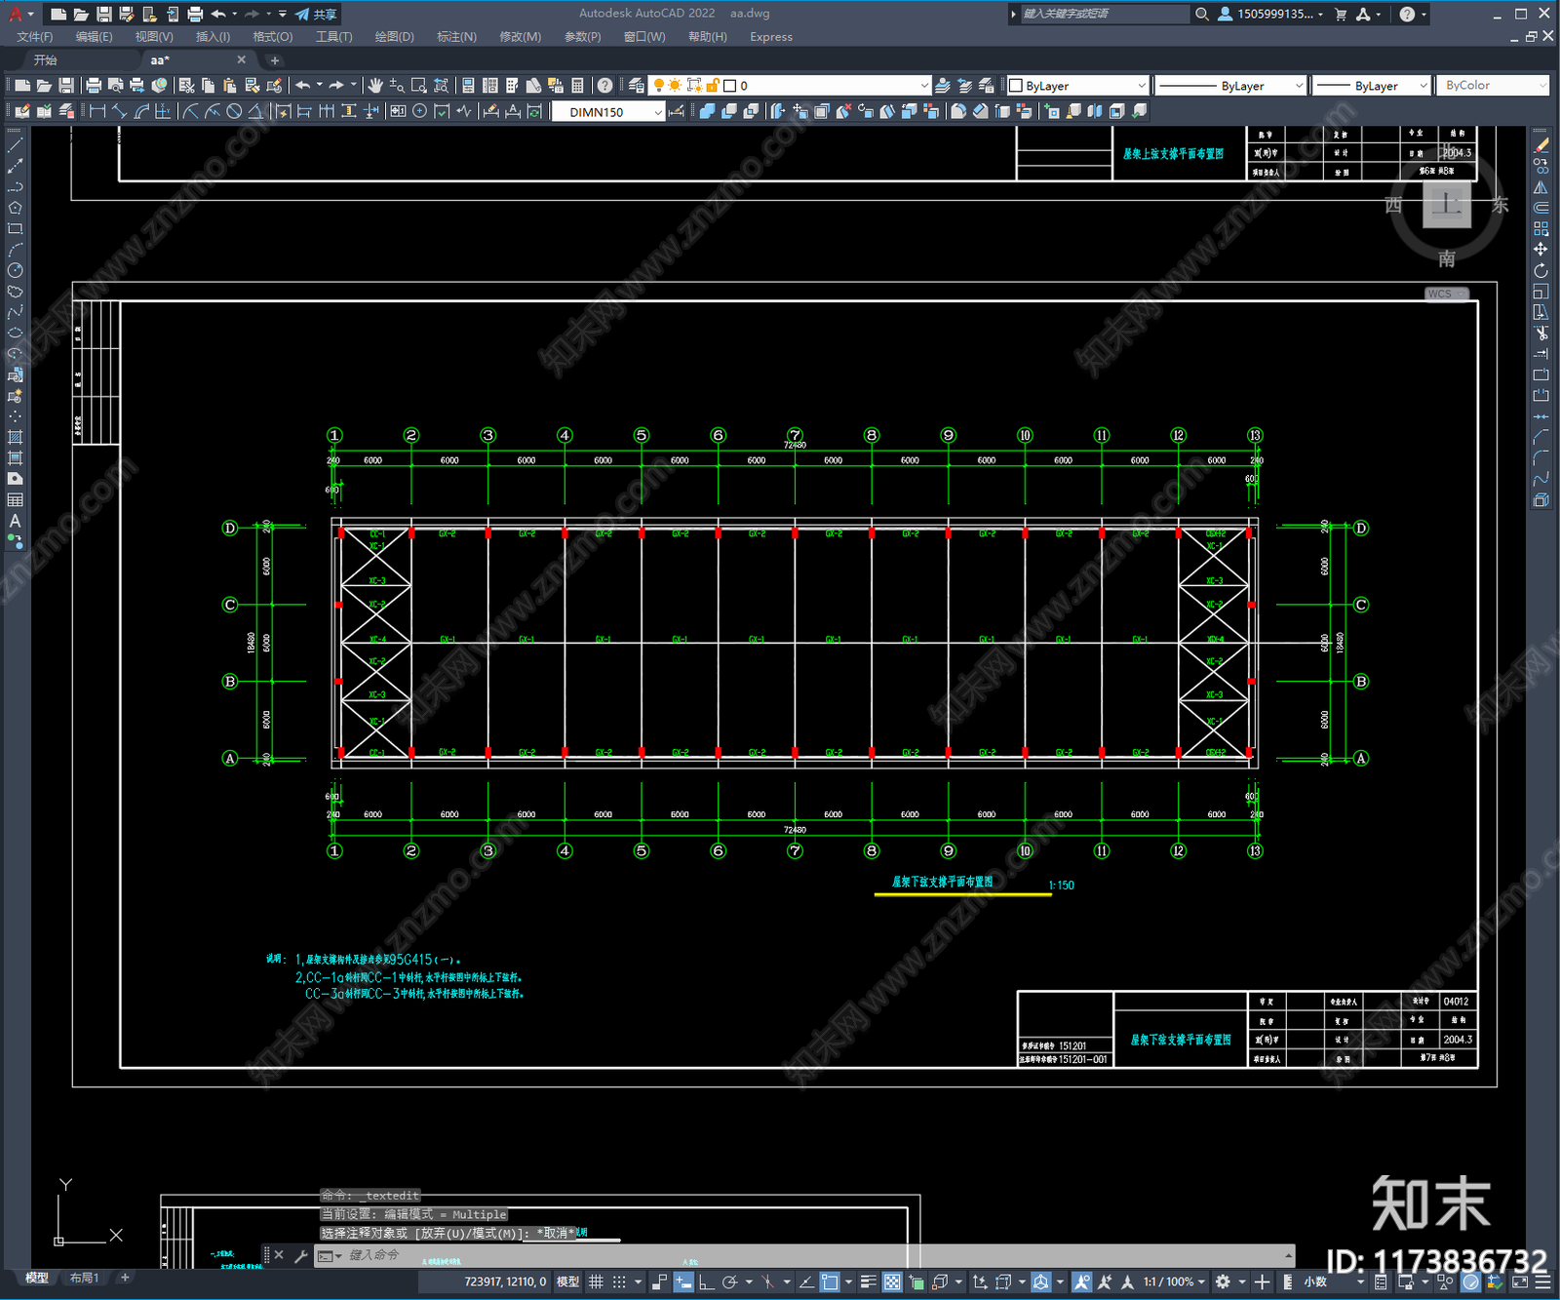Toggle snap mode in status bar

coord(619,1281)
